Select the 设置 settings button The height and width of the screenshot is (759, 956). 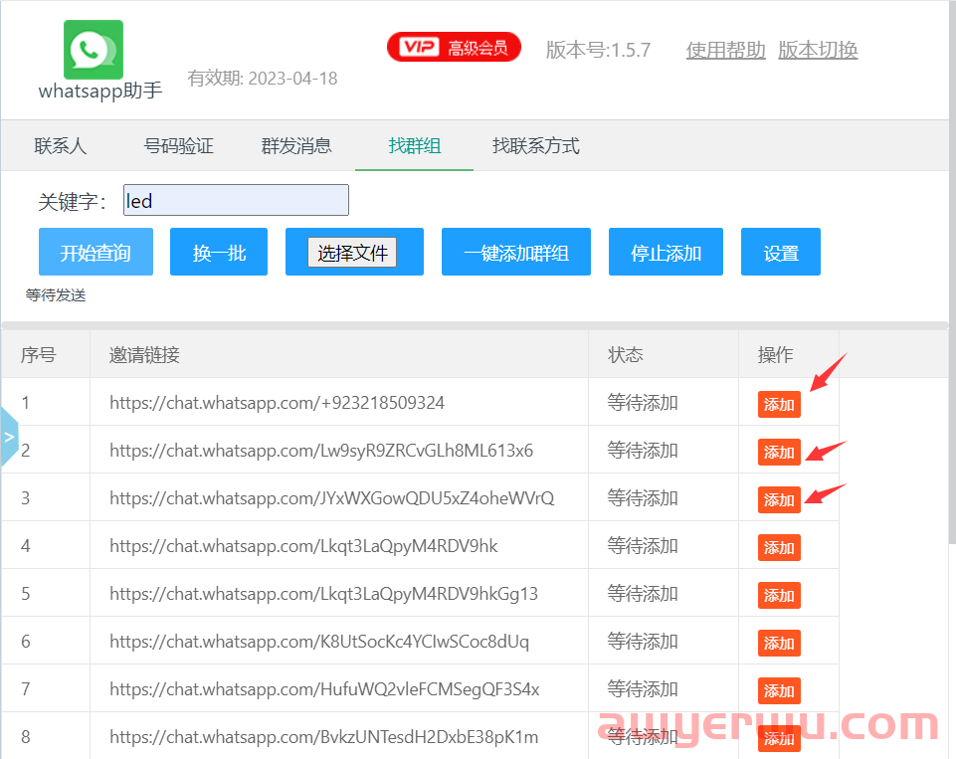[x=780, y=252]
